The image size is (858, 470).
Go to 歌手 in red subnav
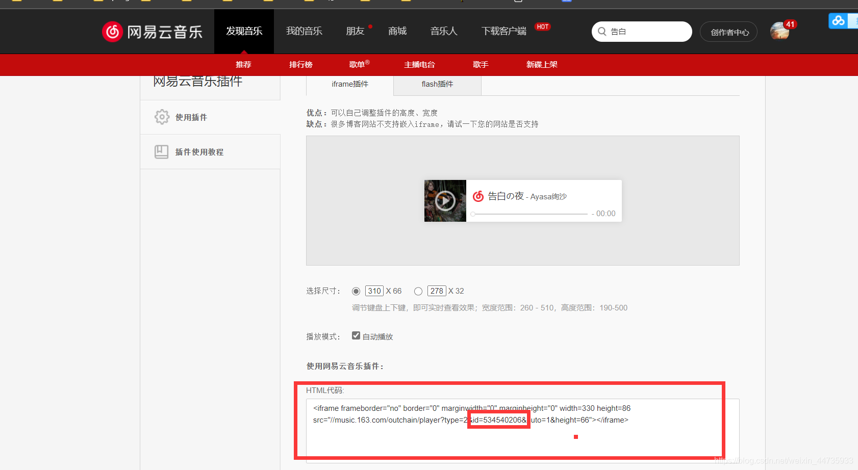click(481, 64)
